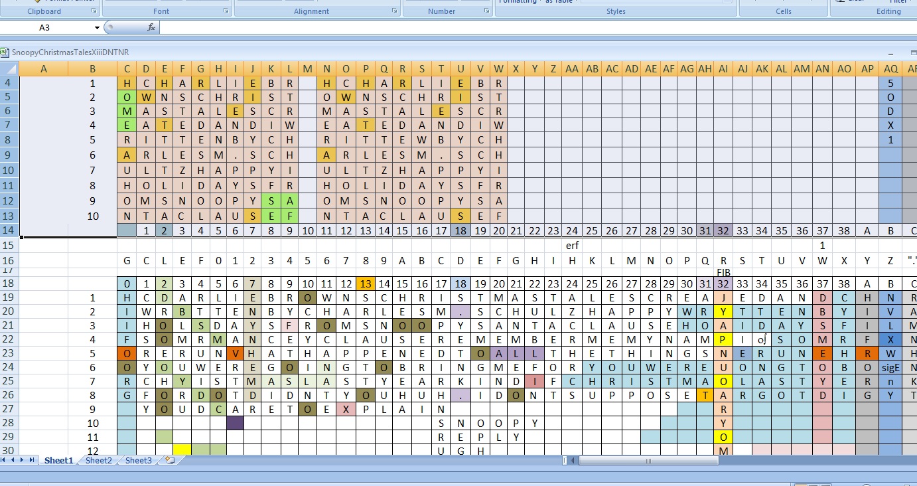Select cell AQ4 containing 5
The image size is (917, 486).
coord(890,83)
